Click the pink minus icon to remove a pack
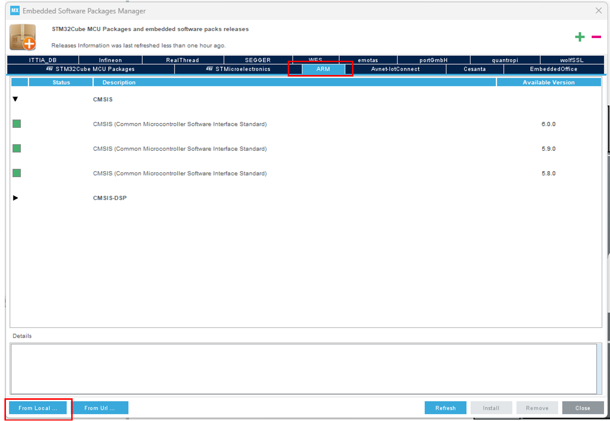The width and height of the screenshot is (610, 421). 596,37
